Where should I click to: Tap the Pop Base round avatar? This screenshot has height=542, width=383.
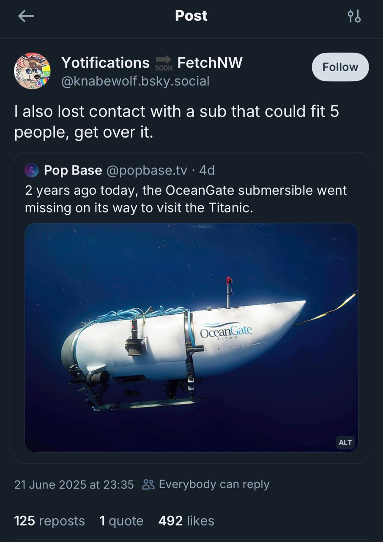(x=32, y=171)
